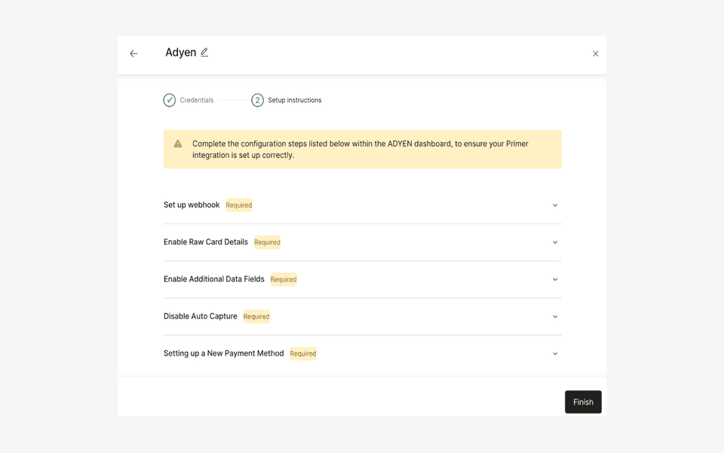Image resolution: width=724 pixels, height=453 pixels.
Task: Click 'Setting up a New Payment Method' title
Action: coord(223,353)
